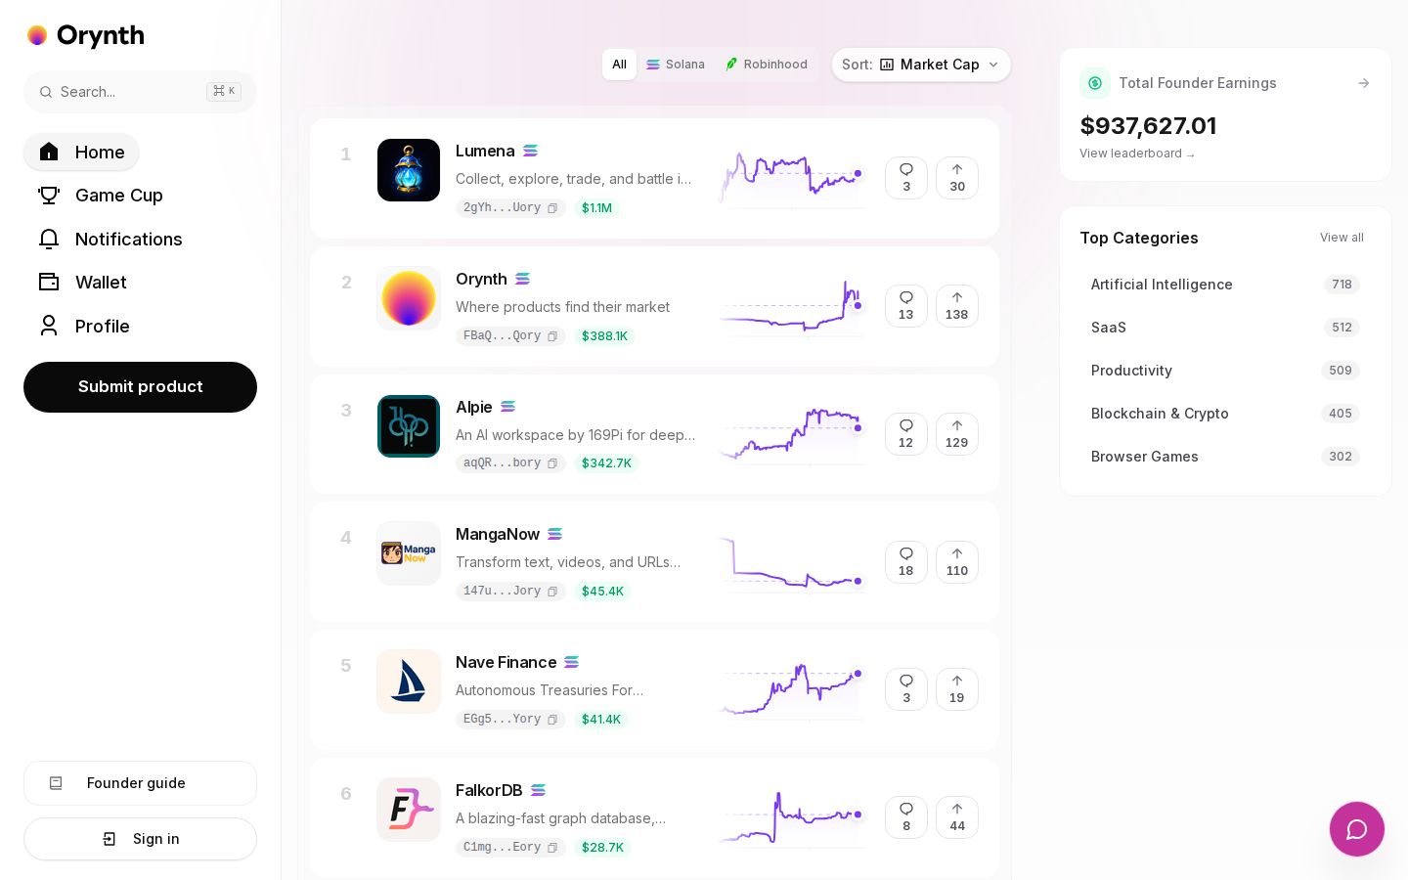This screenshot has height=880, width=1408.
Task: Open Notifications in sidebar
Action: point(110,240)
